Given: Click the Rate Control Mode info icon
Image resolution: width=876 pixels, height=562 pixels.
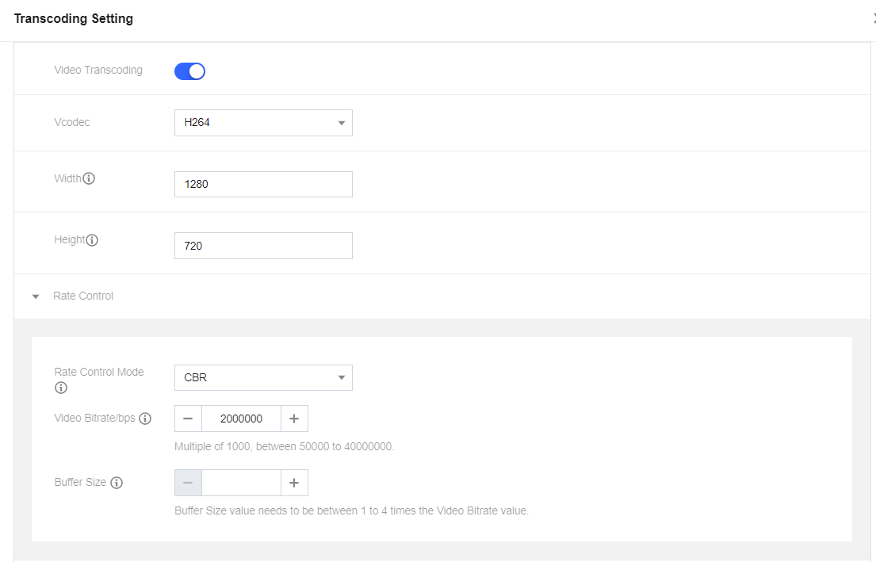Looking at the screenshot, I should coord(61,388).
